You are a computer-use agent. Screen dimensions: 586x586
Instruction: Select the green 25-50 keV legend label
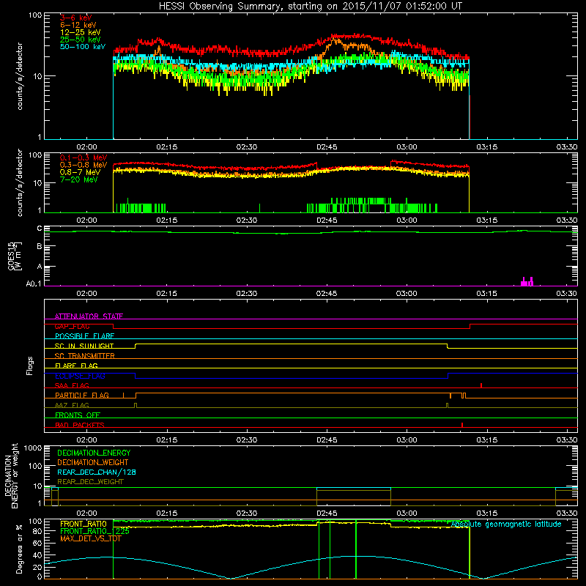coord(80,40)
